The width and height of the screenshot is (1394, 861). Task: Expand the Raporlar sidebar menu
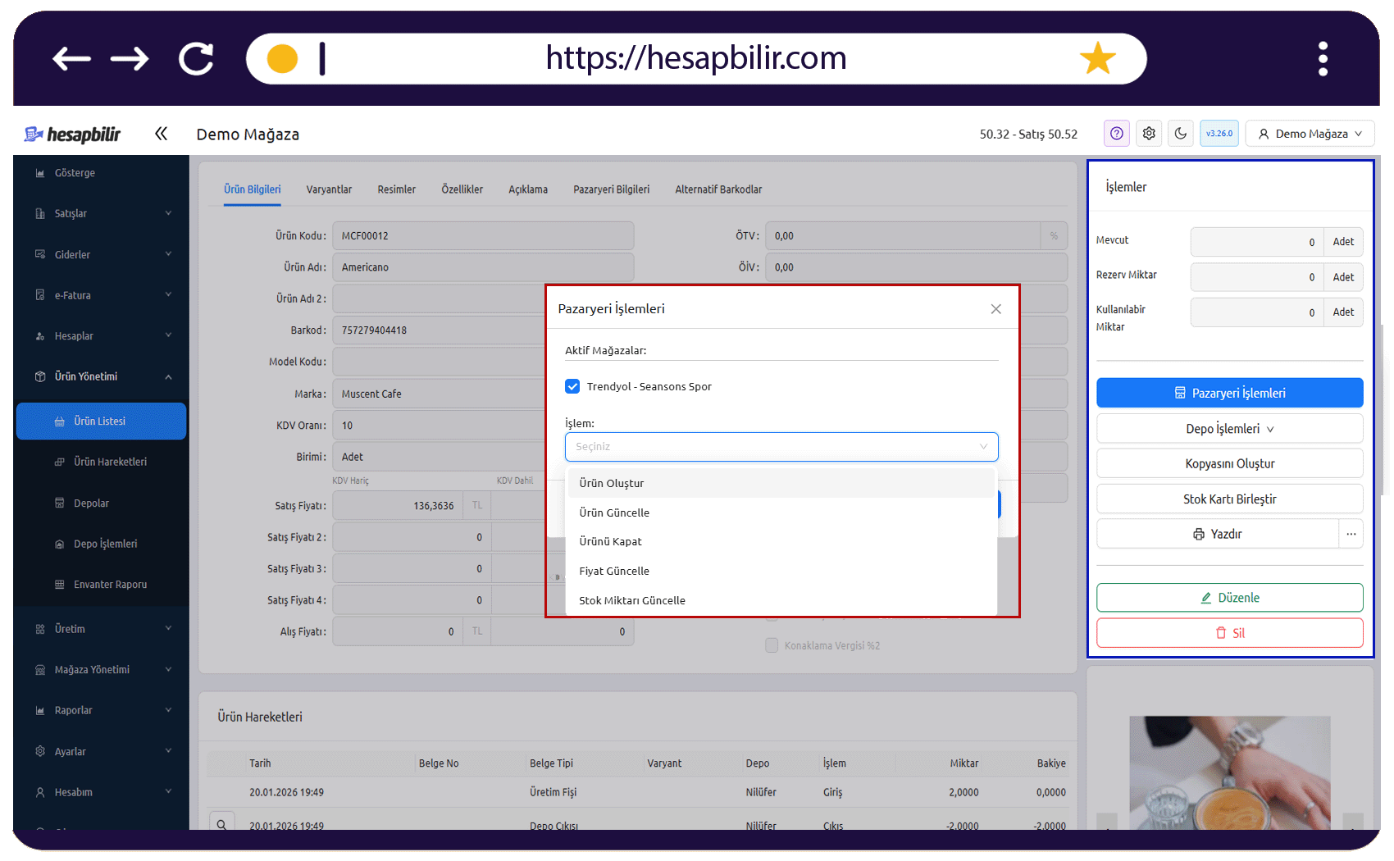(x=102, y=710)
